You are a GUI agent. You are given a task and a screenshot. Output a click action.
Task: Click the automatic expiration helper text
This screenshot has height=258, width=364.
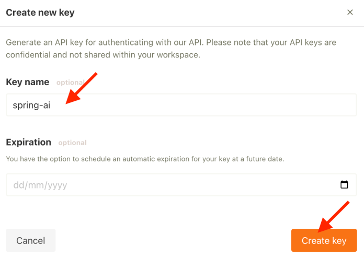point(145,158)
